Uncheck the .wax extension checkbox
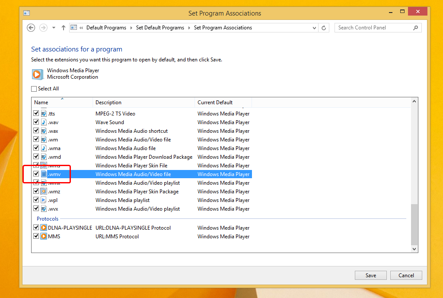The width and height of the screenshot is (443, 298). (36, 131)
